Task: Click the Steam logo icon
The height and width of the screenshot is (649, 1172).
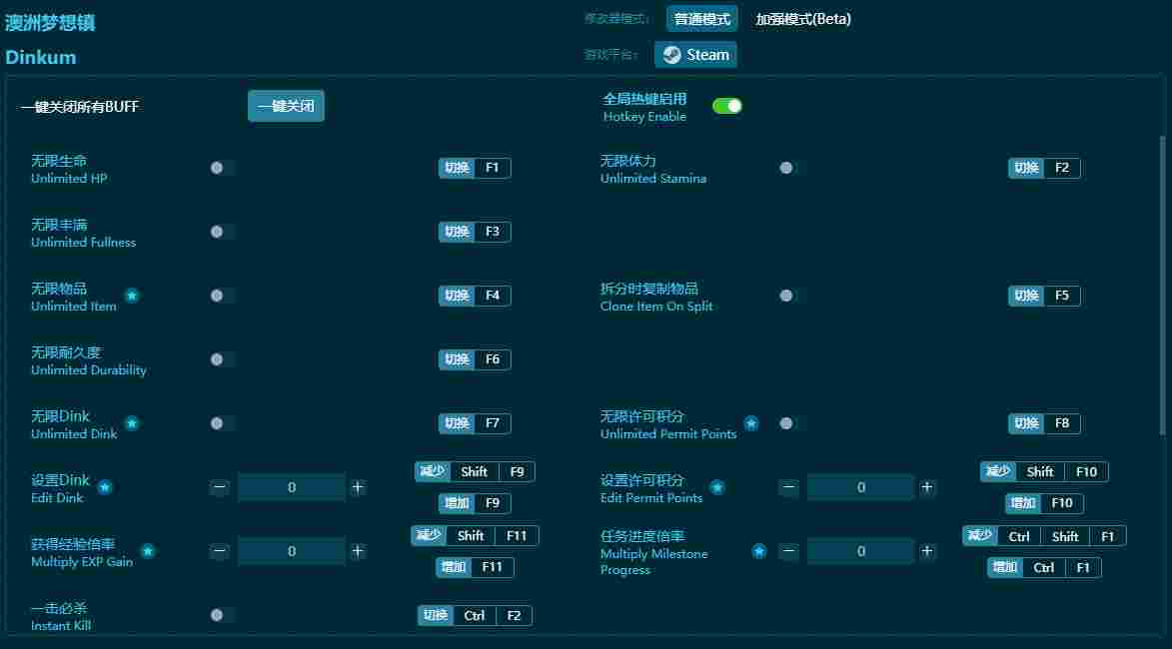Action: click(x=672, y=55)
